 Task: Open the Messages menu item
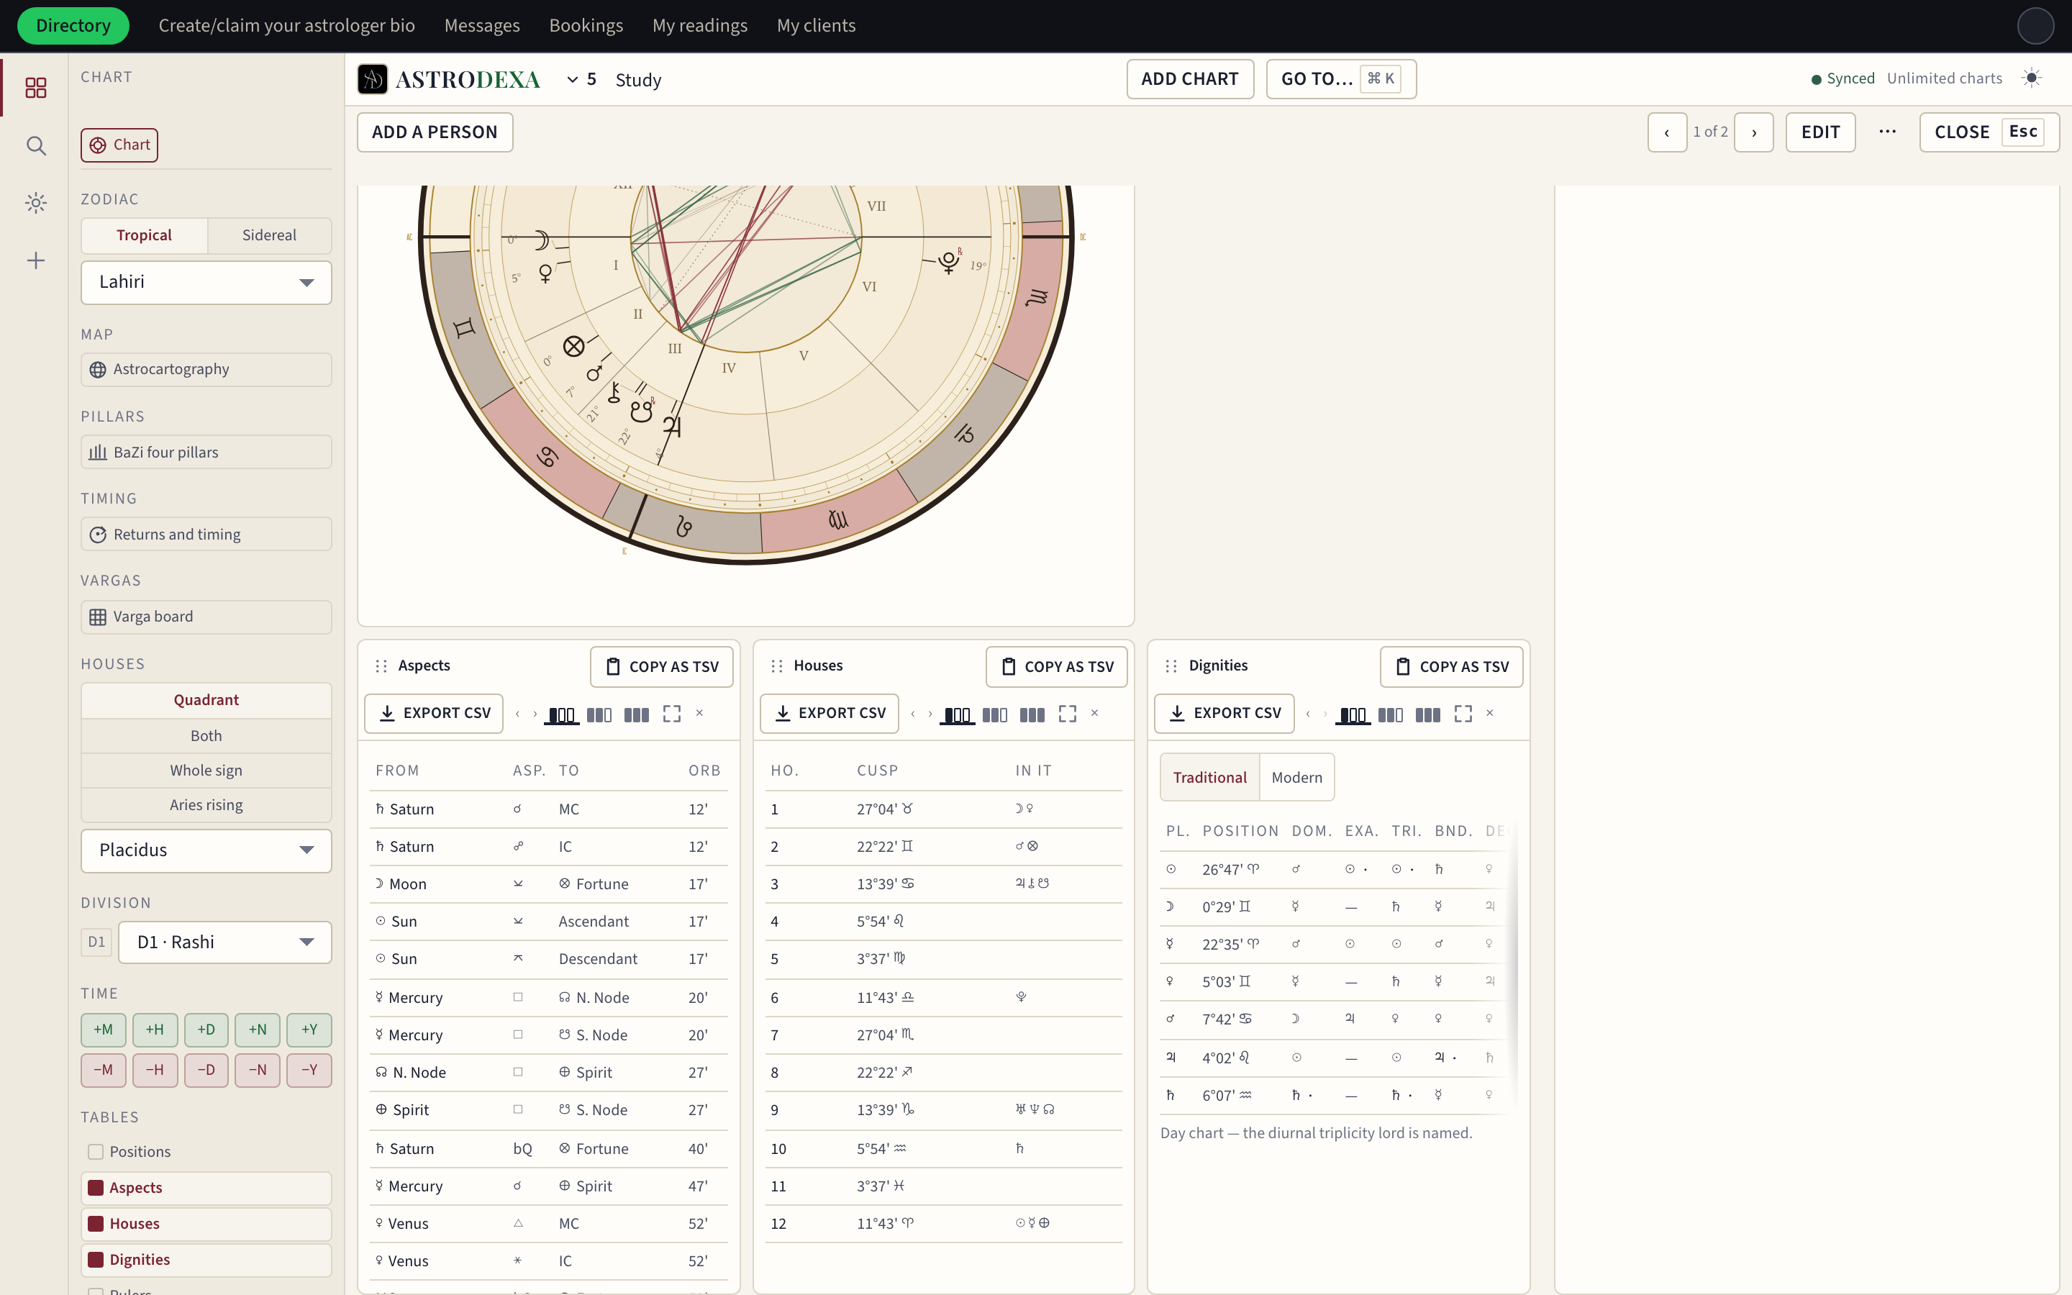tap(482, 26)
